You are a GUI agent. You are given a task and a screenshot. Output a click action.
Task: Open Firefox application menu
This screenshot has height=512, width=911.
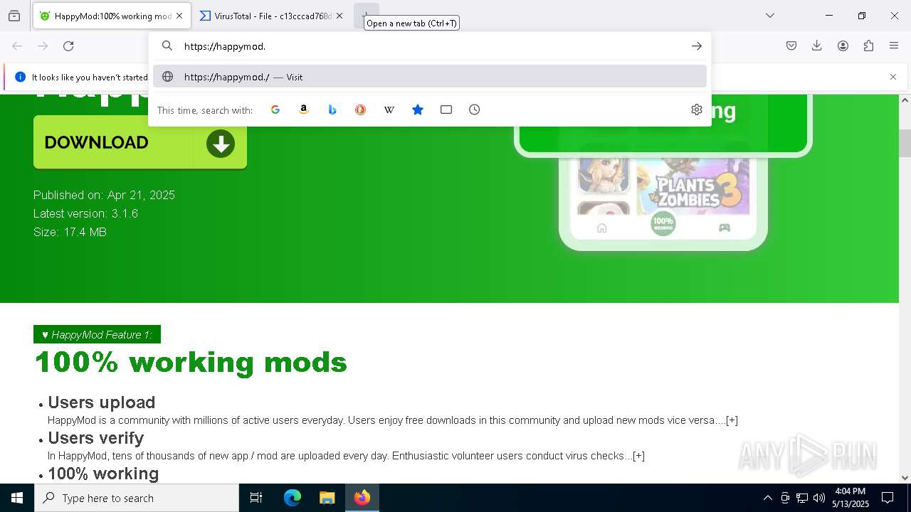click(x=894, y=46)
